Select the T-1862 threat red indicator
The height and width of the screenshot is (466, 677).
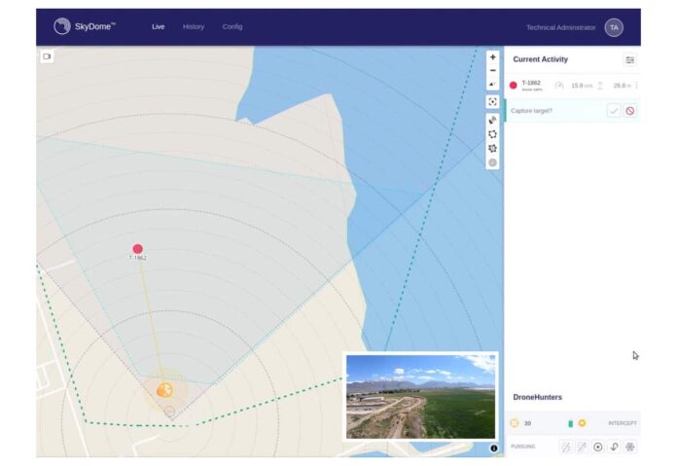coord(513,86)
